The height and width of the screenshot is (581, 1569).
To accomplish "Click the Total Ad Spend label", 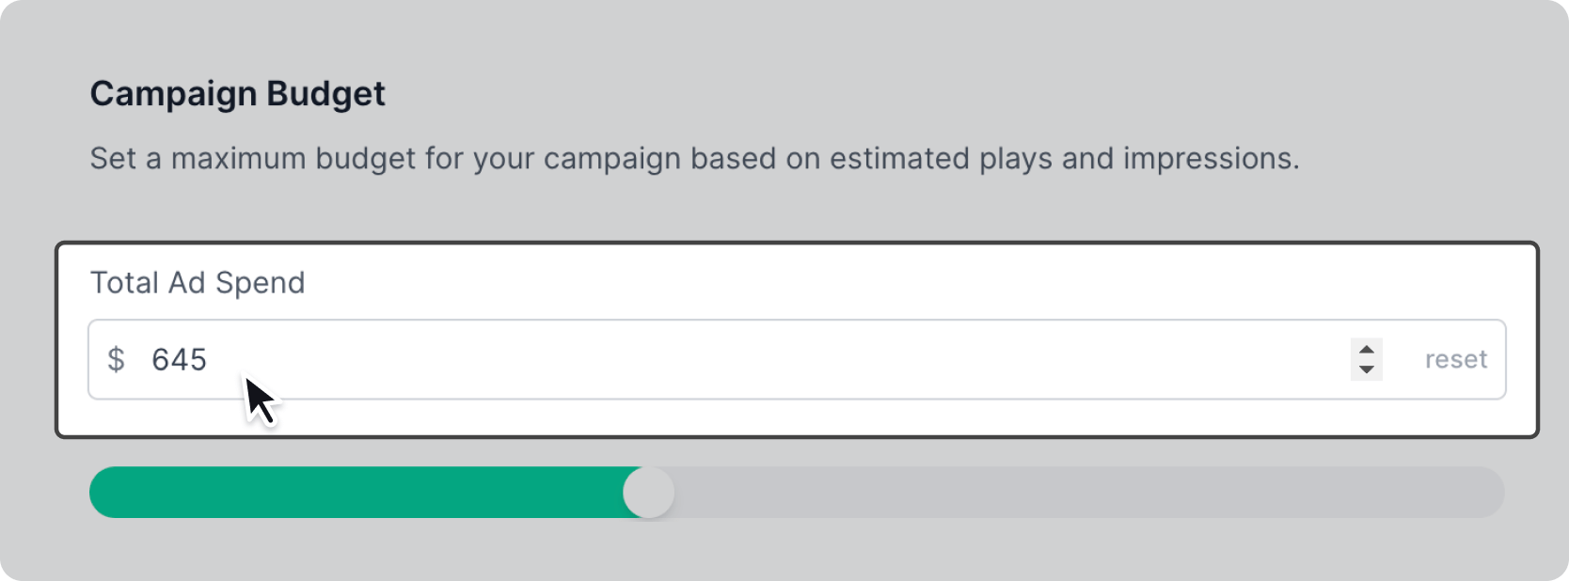I will (x=198, y=283).
